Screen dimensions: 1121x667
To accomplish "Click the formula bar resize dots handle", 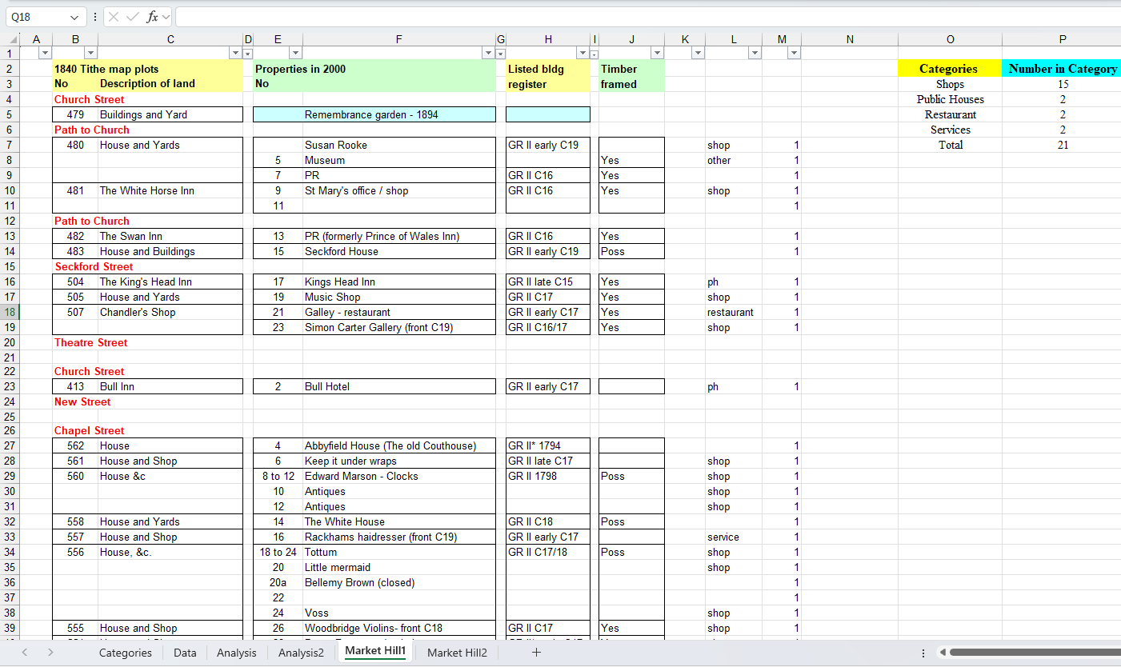I will tap(94, 17).
